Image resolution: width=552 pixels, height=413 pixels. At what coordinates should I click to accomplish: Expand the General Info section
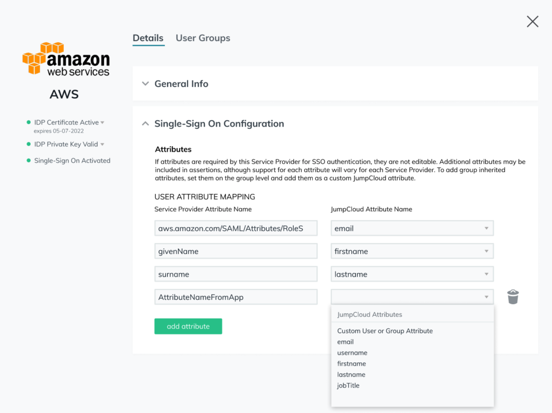click(x=145, y=84)
